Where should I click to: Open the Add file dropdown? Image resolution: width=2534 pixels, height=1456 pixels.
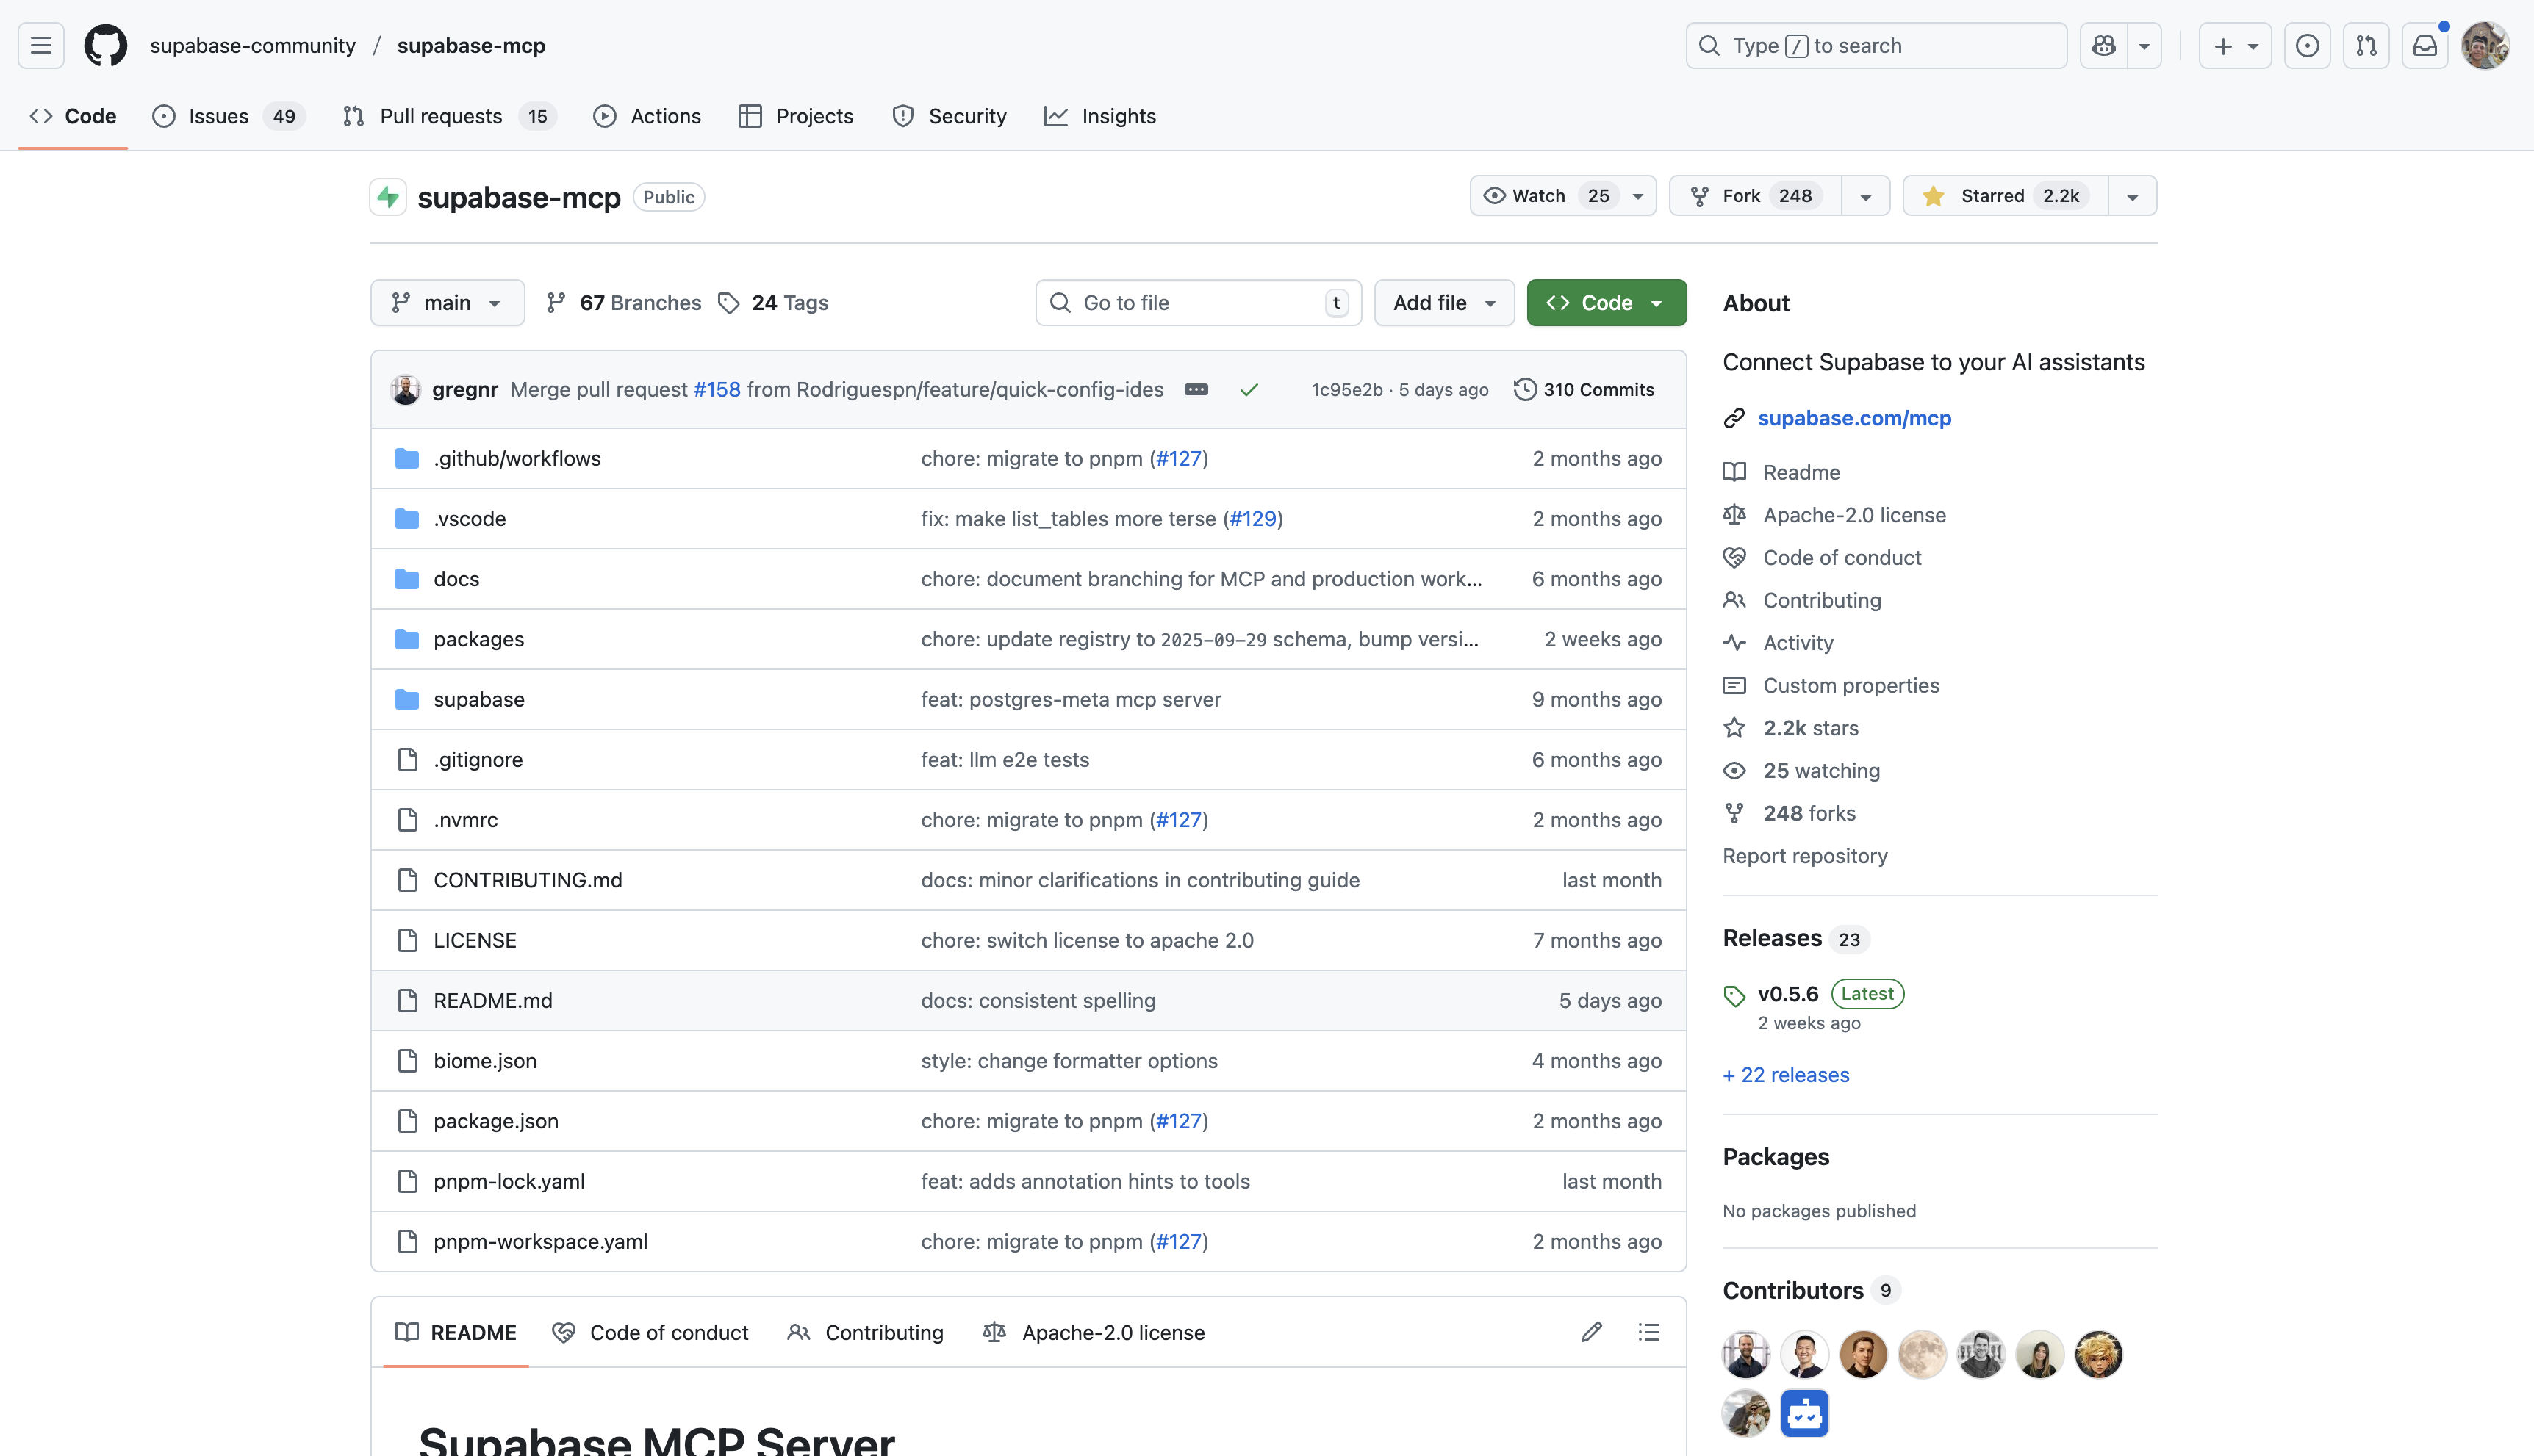click(1443, 302)
